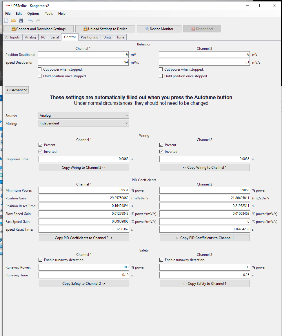Click Copy PID Coefficients to Channel 2

(84, 238)
